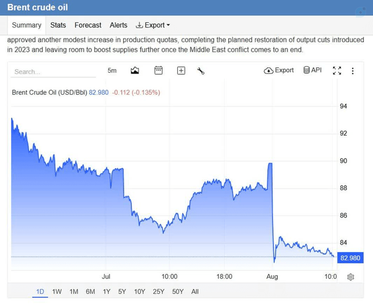Select the 5m interval selector

pos(112,70)
